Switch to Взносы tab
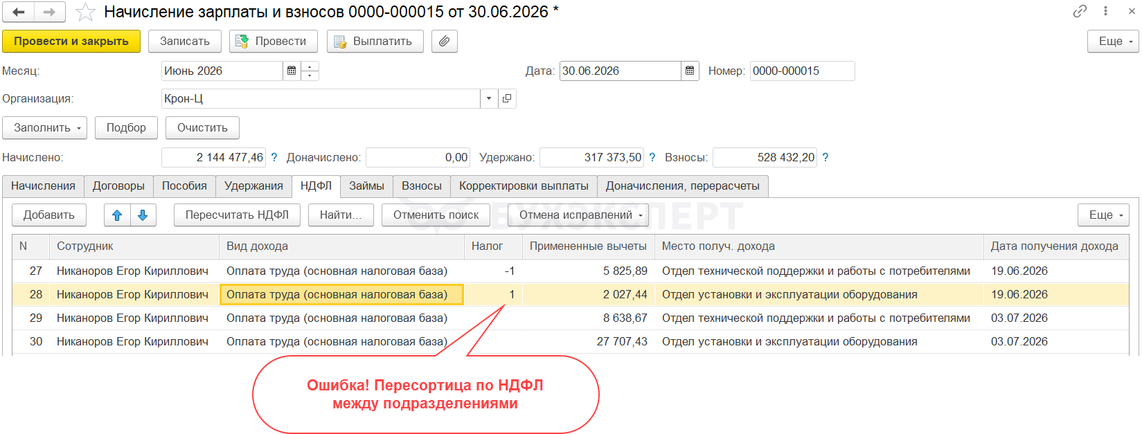1142x434 pixels. click(x=422, y=186)
